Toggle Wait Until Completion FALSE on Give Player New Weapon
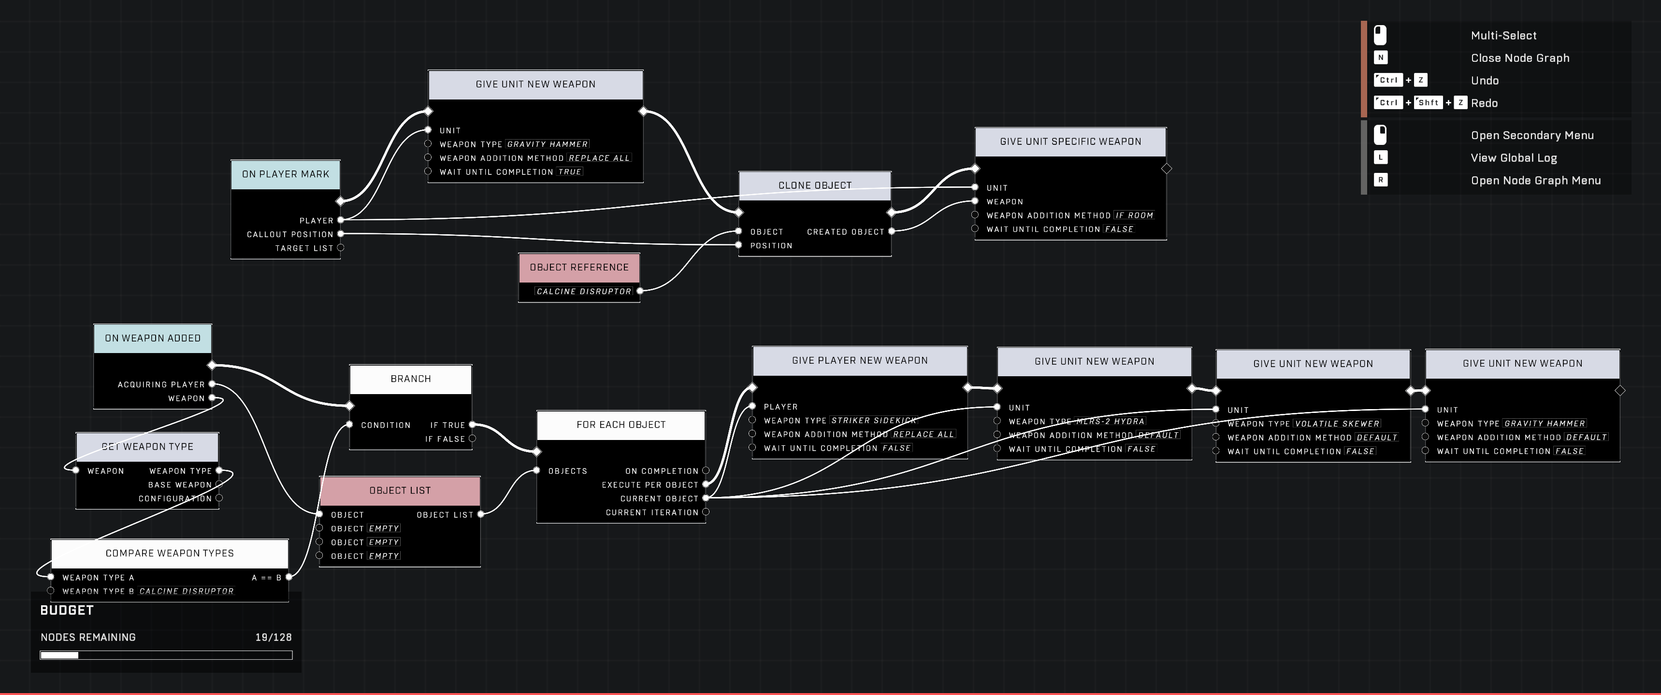Screen dimensions: 1661x695 896,448
